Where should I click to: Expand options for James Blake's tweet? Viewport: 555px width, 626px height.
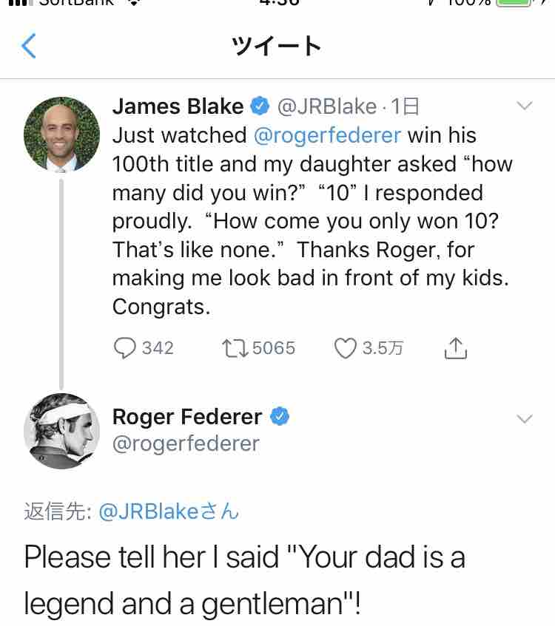coord(524,107)
